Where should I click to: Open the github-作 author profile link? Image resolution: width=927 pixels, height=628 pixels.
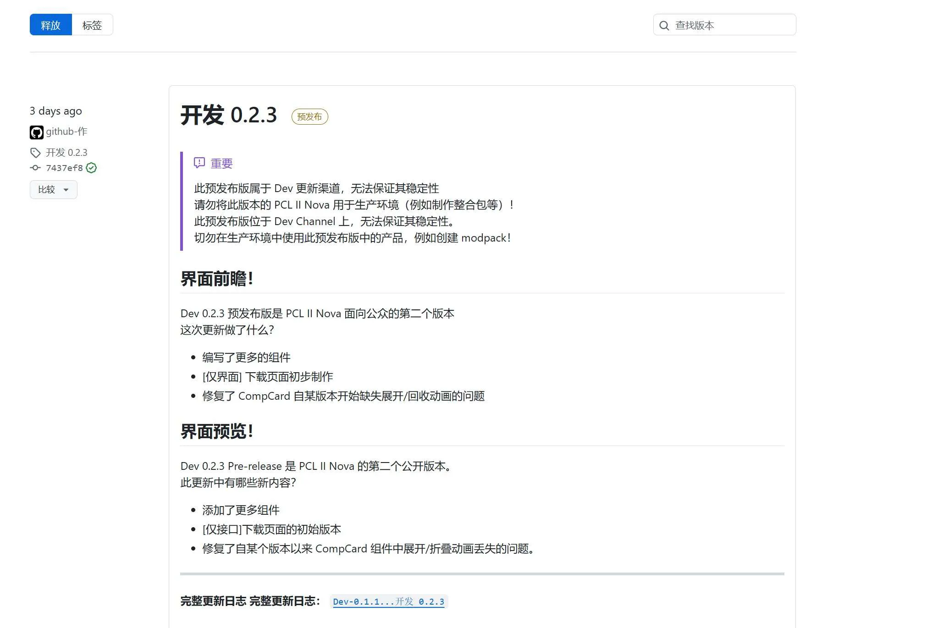tap(66, 132)
